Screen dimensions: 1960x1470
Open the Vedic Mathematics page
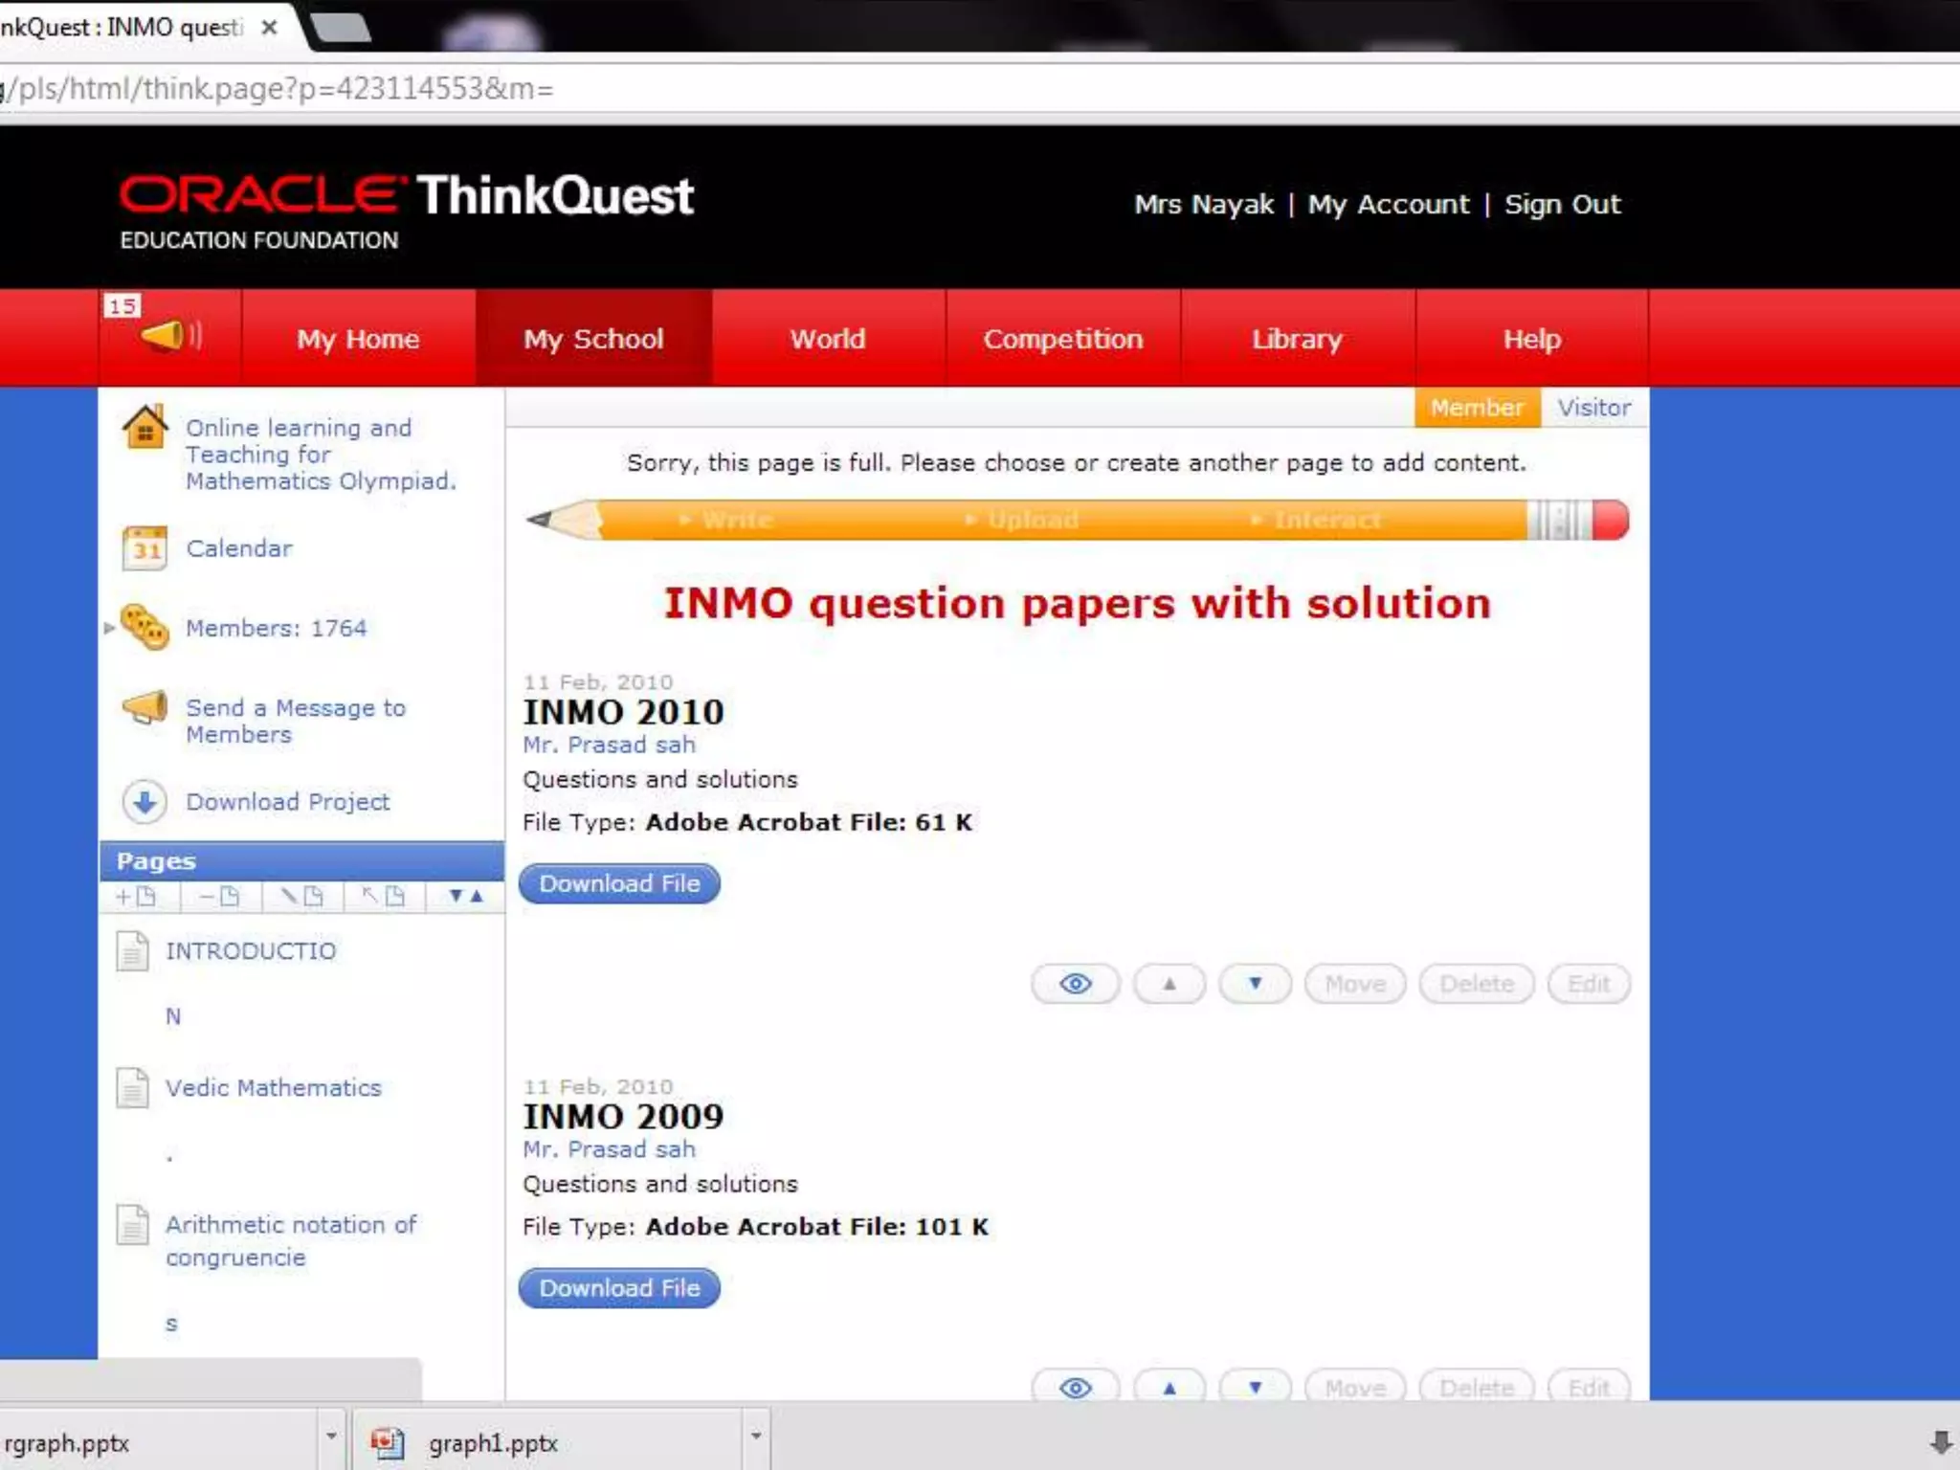coord(273,1088)
